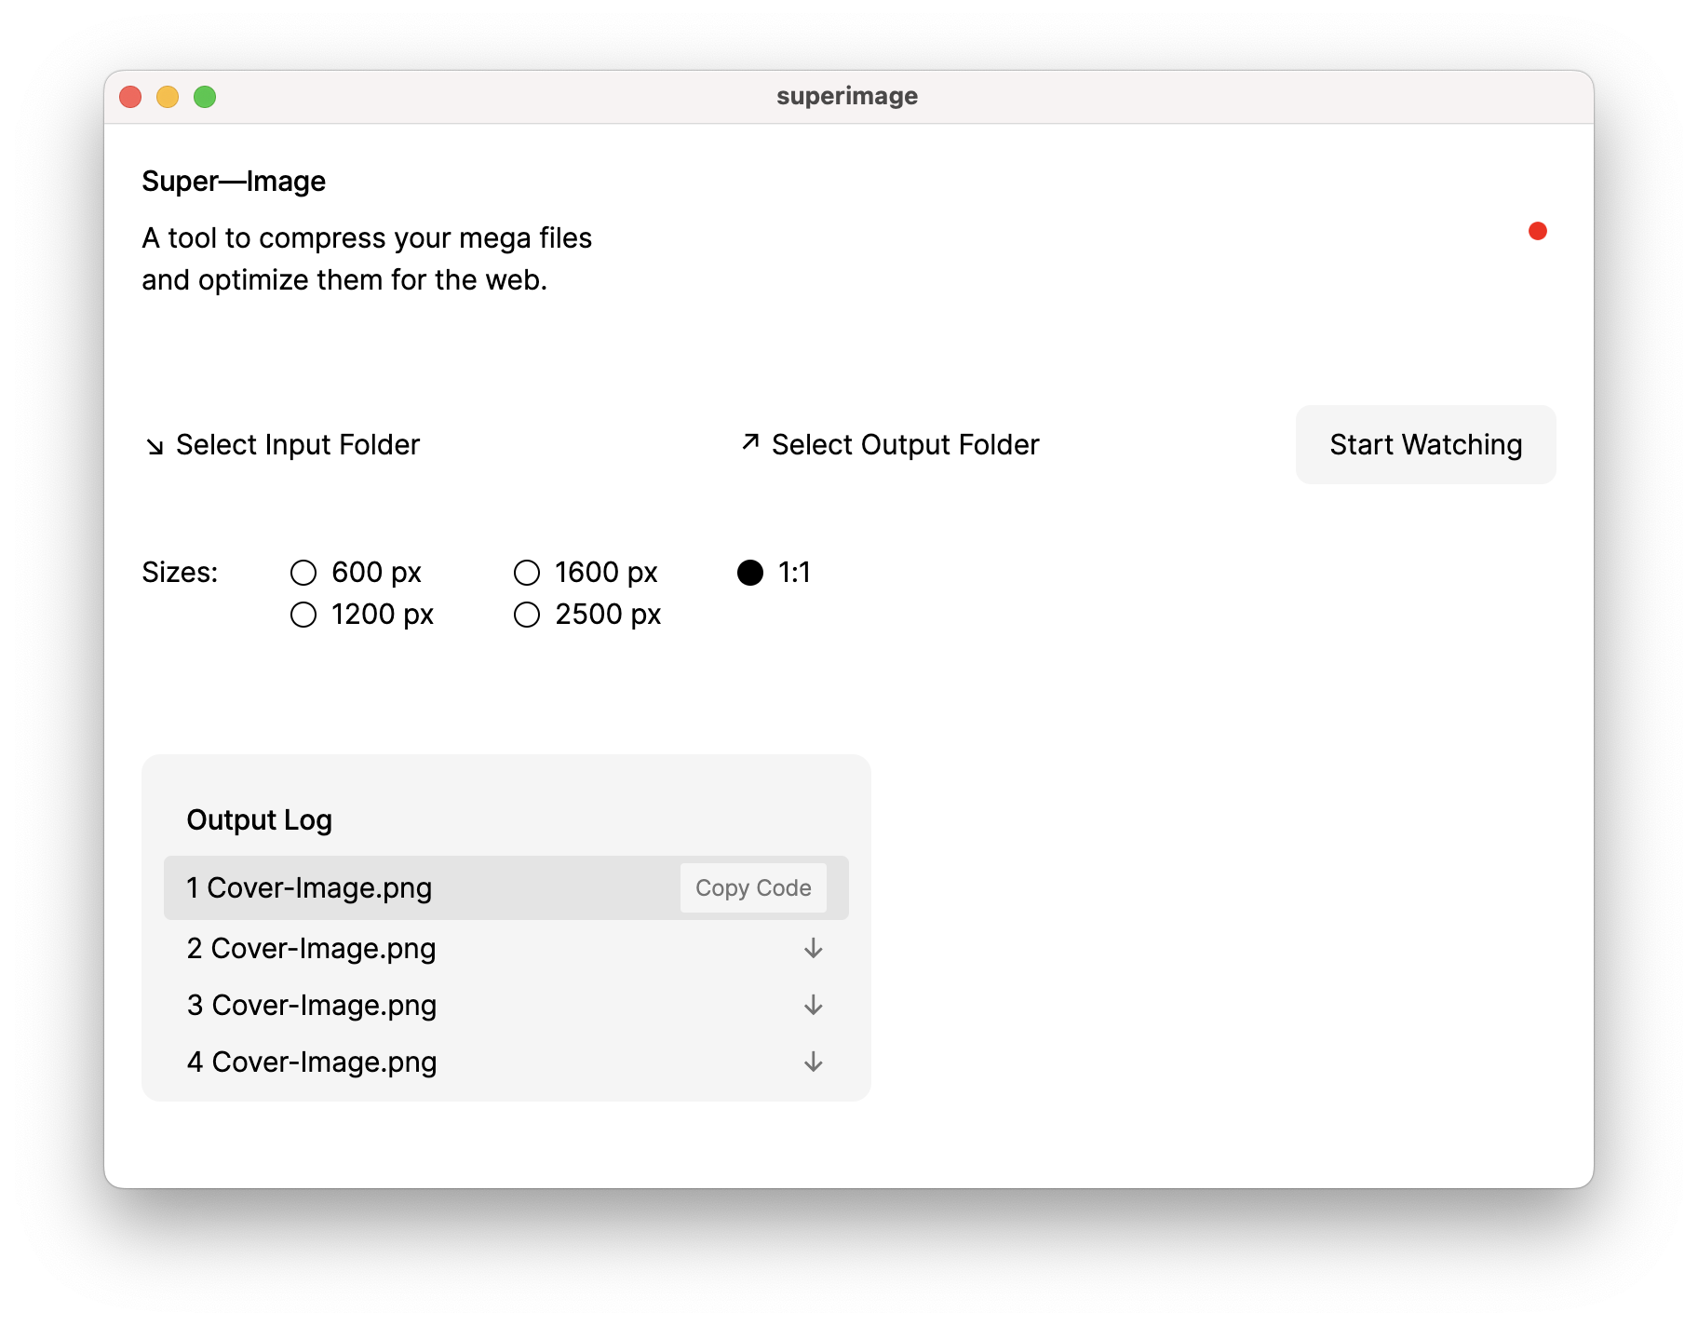Open Select Output Folder
The image size is (1698, 1326).
click(904, 445)
